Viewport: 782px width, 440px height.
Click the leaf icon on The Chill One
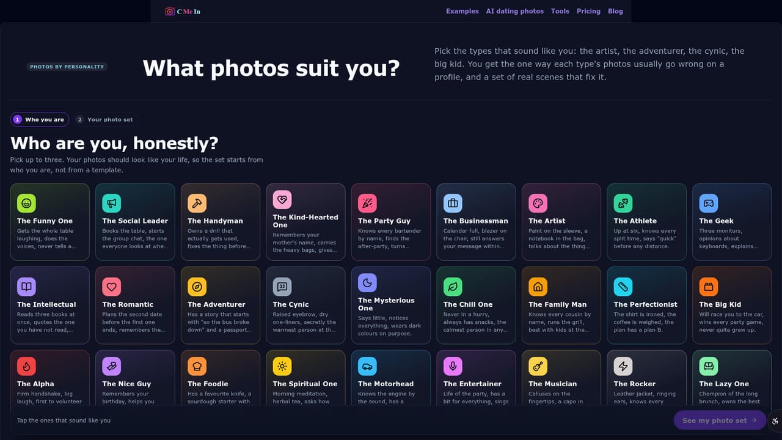453,287
